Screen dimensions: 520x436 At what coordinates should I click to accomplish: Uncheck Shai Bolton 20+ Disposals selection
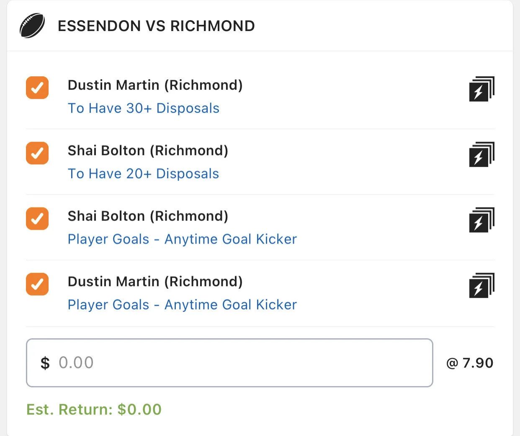point(37,153)
